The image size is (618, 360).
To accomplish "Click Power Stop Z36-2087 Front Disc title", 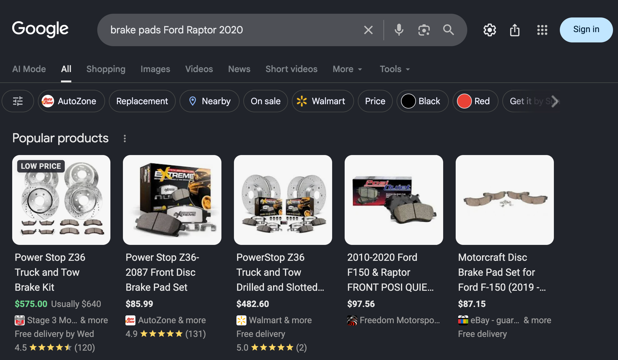I will point(162,272).
